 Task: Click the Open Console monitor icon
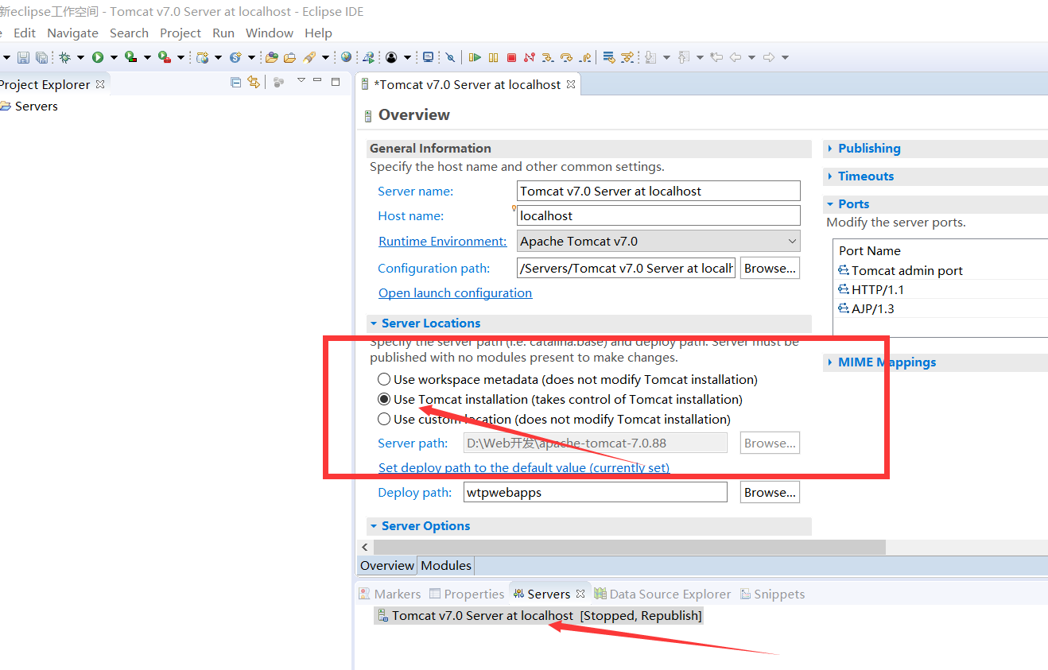click(x=429, y=57)
